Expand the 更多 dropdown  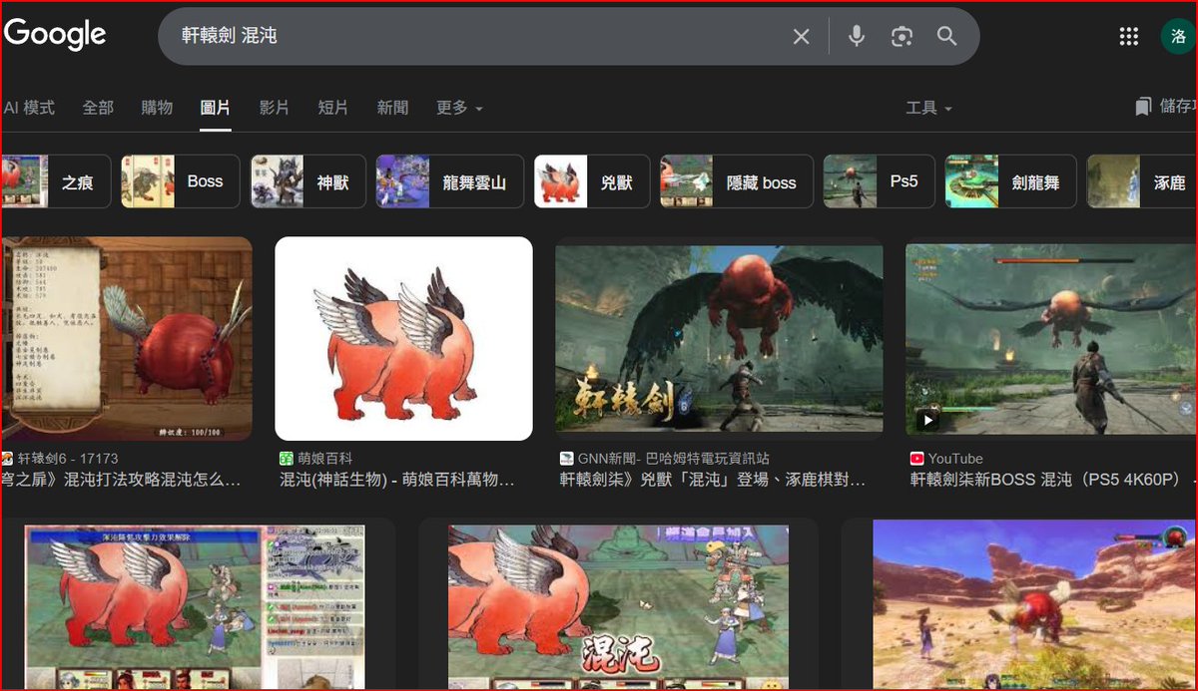pyautogui.click(x=459, y=108)
